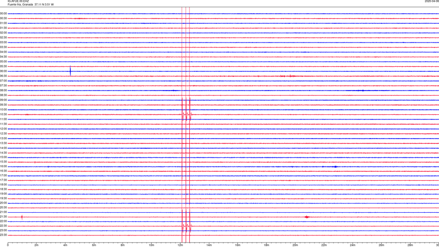
Task: Click the 18m tick label on the axis
Action: coord(267,245)
